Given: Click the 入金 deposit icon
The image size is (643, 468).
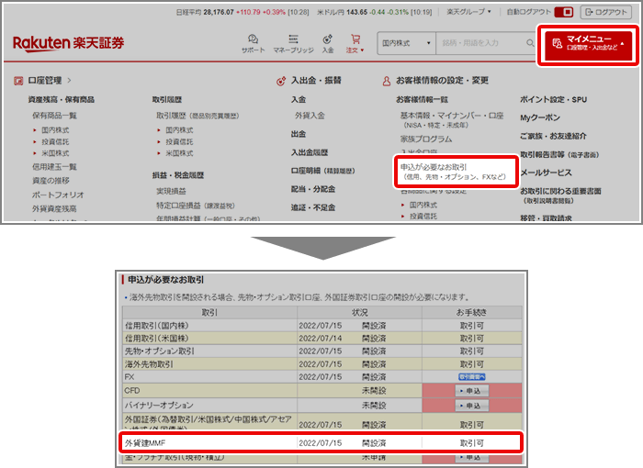Looking at the screenshot, I should 328,43.
